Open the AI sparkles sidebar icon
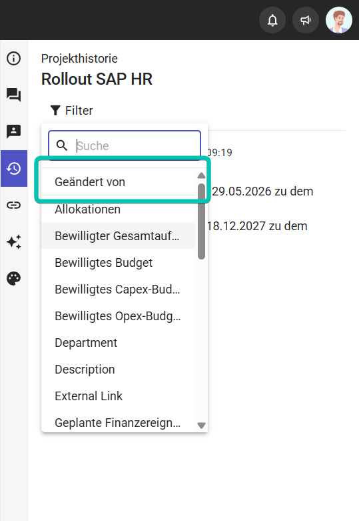359x521 pixels. pyautogui.click(x=13, y=241)
